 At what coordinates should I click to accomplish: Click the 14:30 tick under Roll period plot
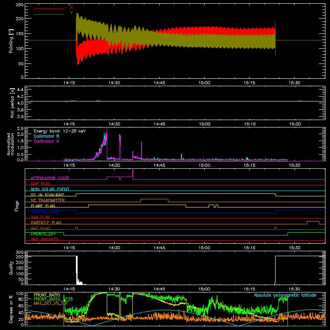pos(114,124)
